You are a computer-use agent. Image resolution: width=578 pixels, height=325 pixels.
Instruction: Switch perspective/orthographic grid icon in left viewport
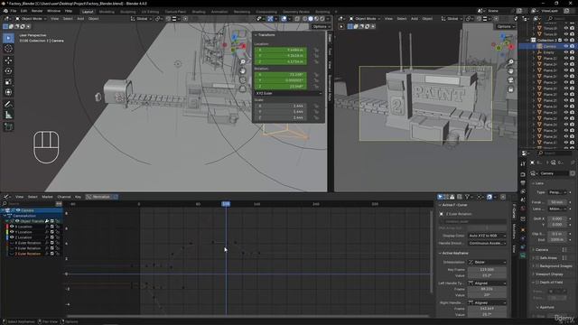click(243, 88)
